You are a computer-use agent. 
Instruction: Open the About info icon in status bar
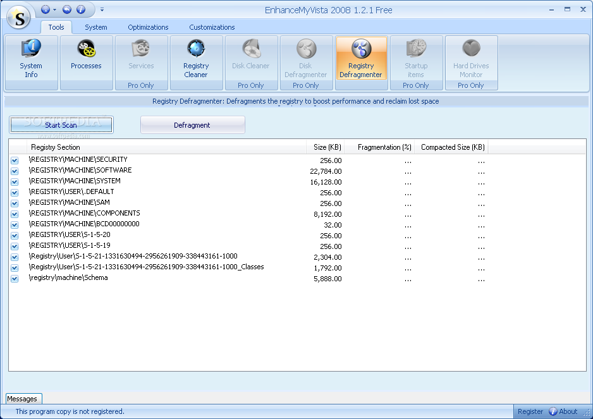[x=553, y=411]
